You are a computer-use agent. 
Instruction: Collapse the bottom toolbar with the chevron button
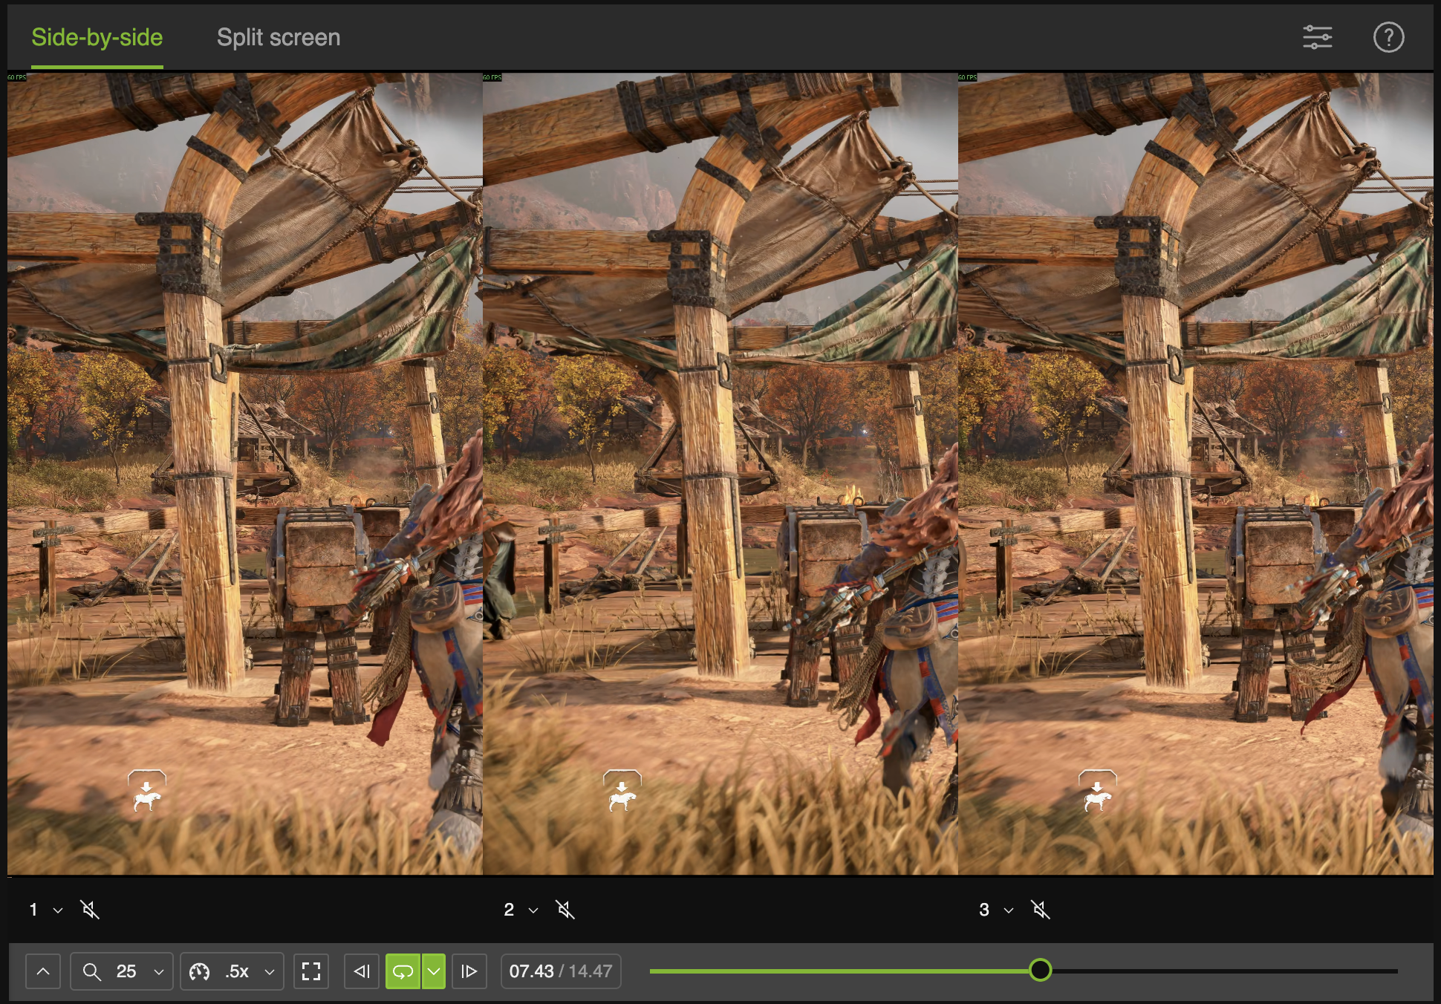tap(43, 971)
